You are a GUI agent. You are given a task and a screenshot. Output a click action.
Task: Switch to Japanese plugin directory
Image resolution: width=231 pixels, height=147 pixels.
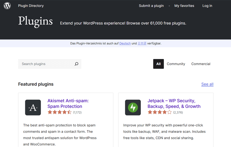pyautogui.click(x=142, y=43)
